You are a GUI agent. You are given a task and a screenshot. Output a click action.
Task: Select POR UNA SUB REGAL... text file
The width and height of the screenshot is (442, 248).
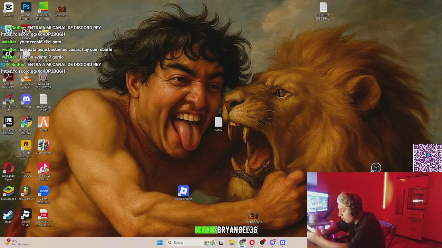323,11
